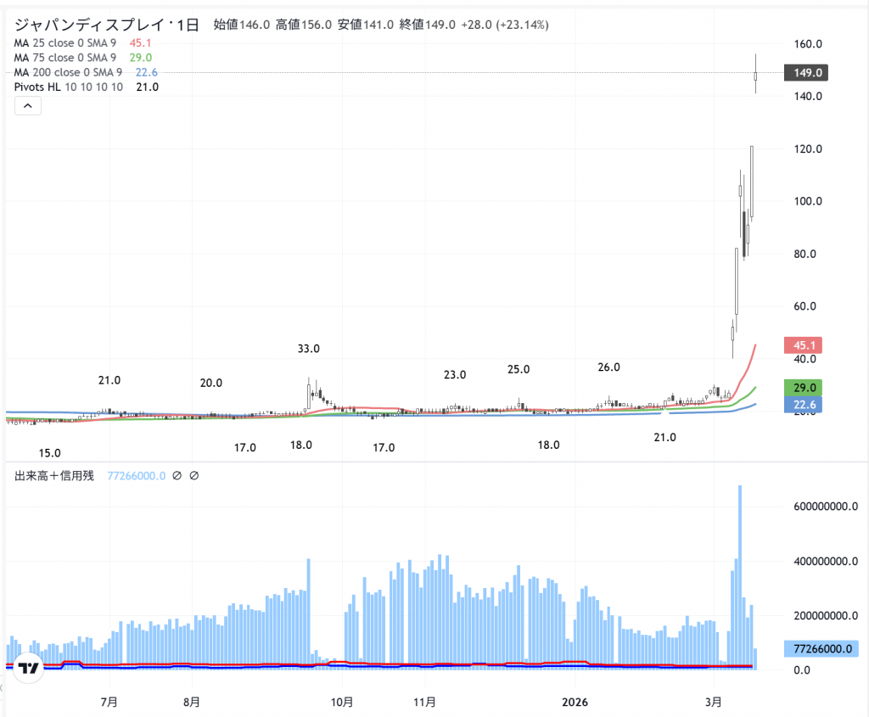The height and width of the screenshot is (717, 869).
Task: Click the latest candlestick near 149.0
Action: [755, 76]
